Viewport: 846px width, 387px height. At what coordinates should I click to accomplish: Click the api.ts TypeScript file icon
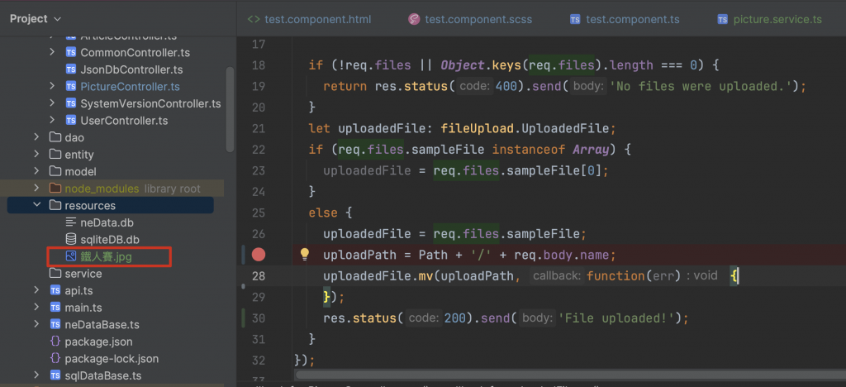(55, 290)
